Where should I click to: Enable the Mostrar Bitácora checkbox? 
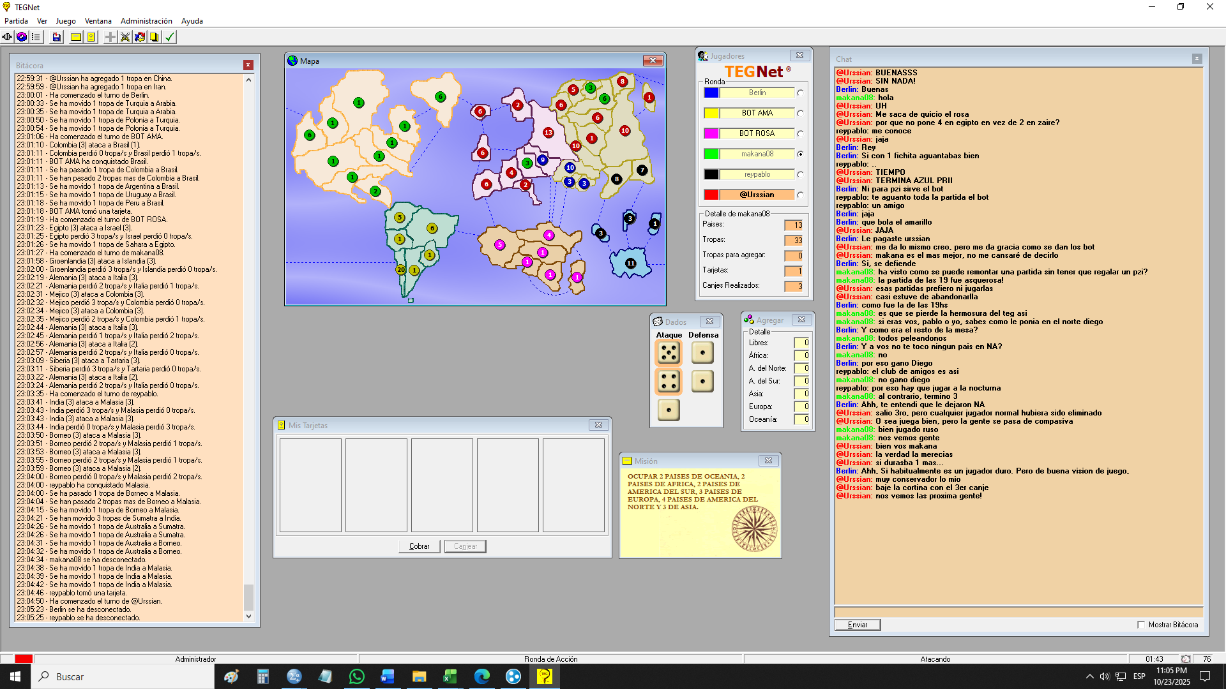(x=1141, y=625)
